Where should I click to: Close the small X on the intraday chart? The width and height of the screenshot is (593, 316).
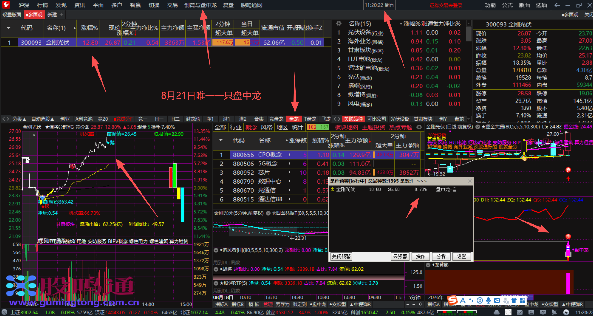(x=34, y=135)
